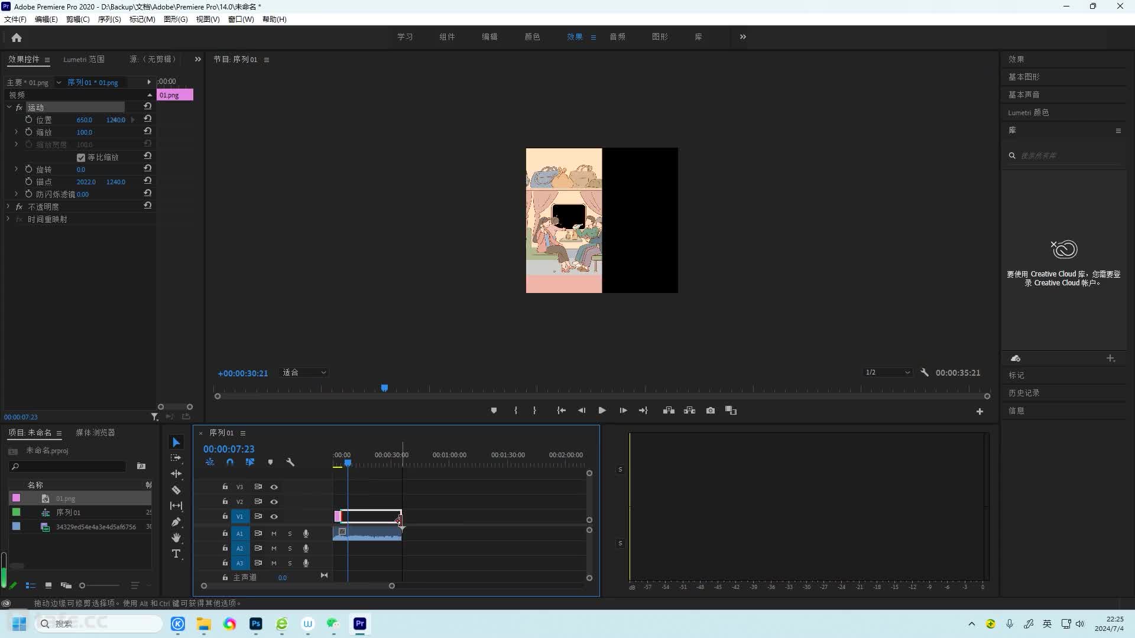Expand Time Remapping effect
The height and width of the screenshot is (638, 1135).
pyautogui.click(x=8, y=219)
